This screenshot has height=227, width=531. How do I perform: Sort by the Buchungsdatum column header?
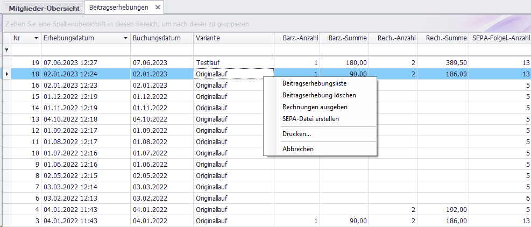[x=161, y=38]
